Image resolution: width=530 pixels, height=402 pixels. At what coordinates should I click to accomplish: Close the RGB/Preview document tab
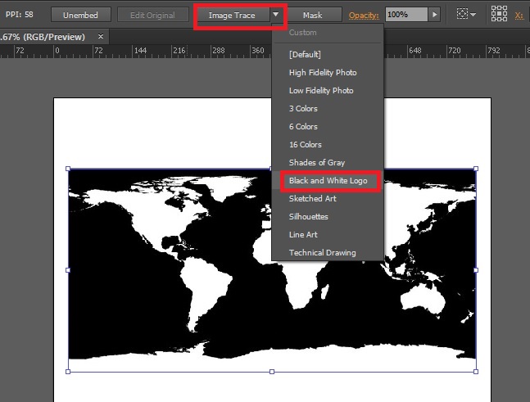[x=101, y=37]
